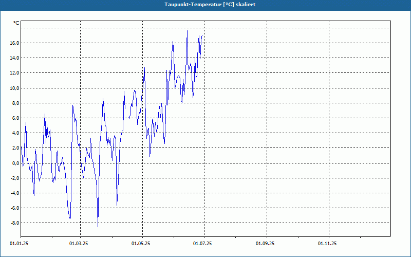
Task: Select the -8,0 y-axis label
Action: (15, 223)
